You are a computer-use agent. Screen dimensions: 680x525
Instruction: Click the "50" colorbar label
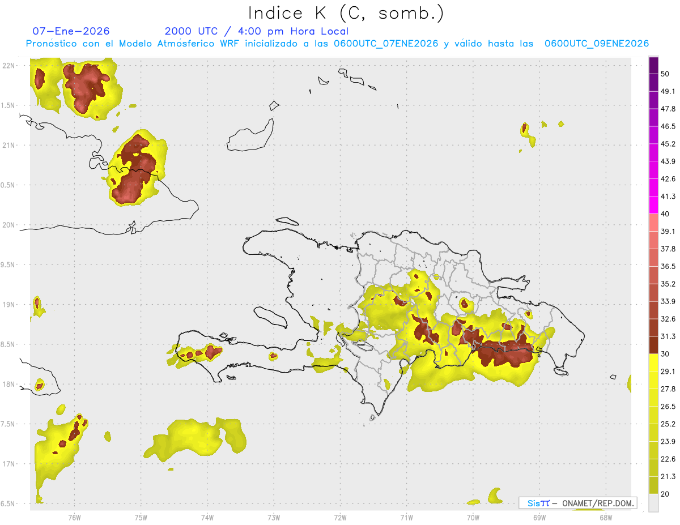(665, 74)
